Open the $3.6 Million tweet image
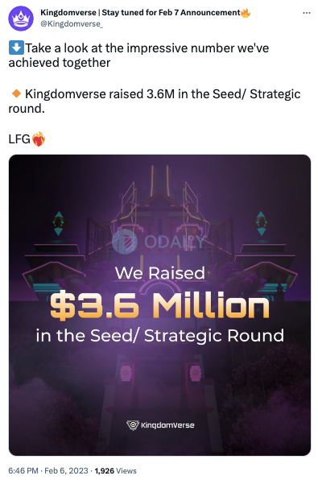The image size is (318, 484). [x=159, y=305]
